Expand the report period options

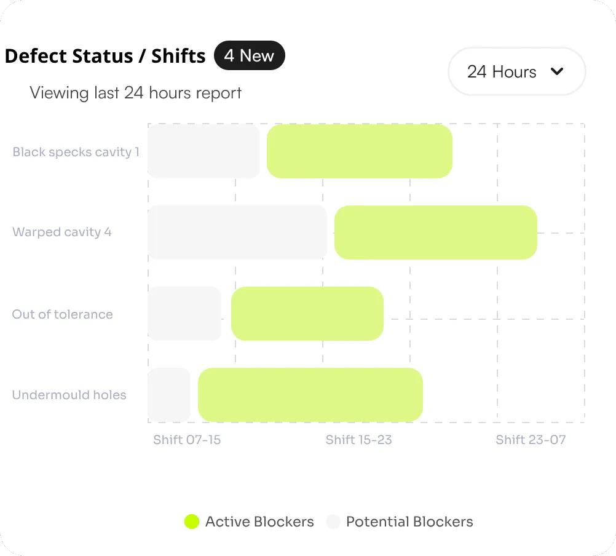click(x=516, y=71)
